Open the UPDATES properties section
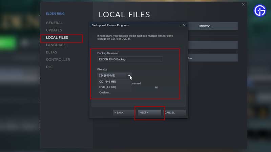The height and width of the screenshot is (152, 271). [x=54, y=30]
